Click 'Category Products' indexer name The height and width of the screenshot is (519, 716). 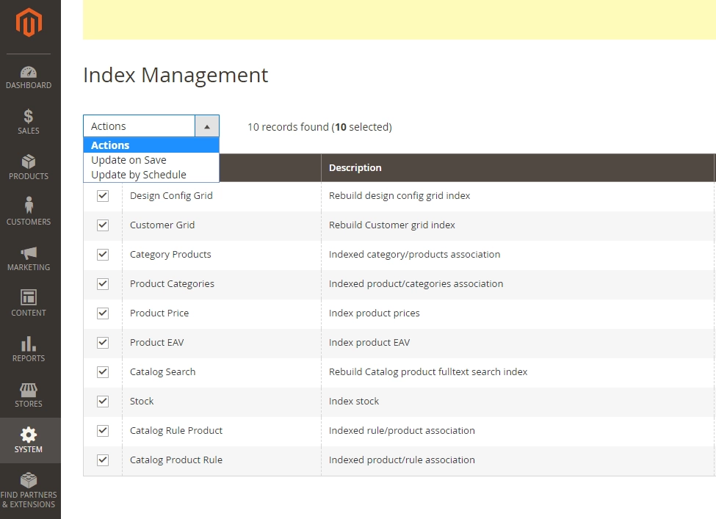(170, 254)
